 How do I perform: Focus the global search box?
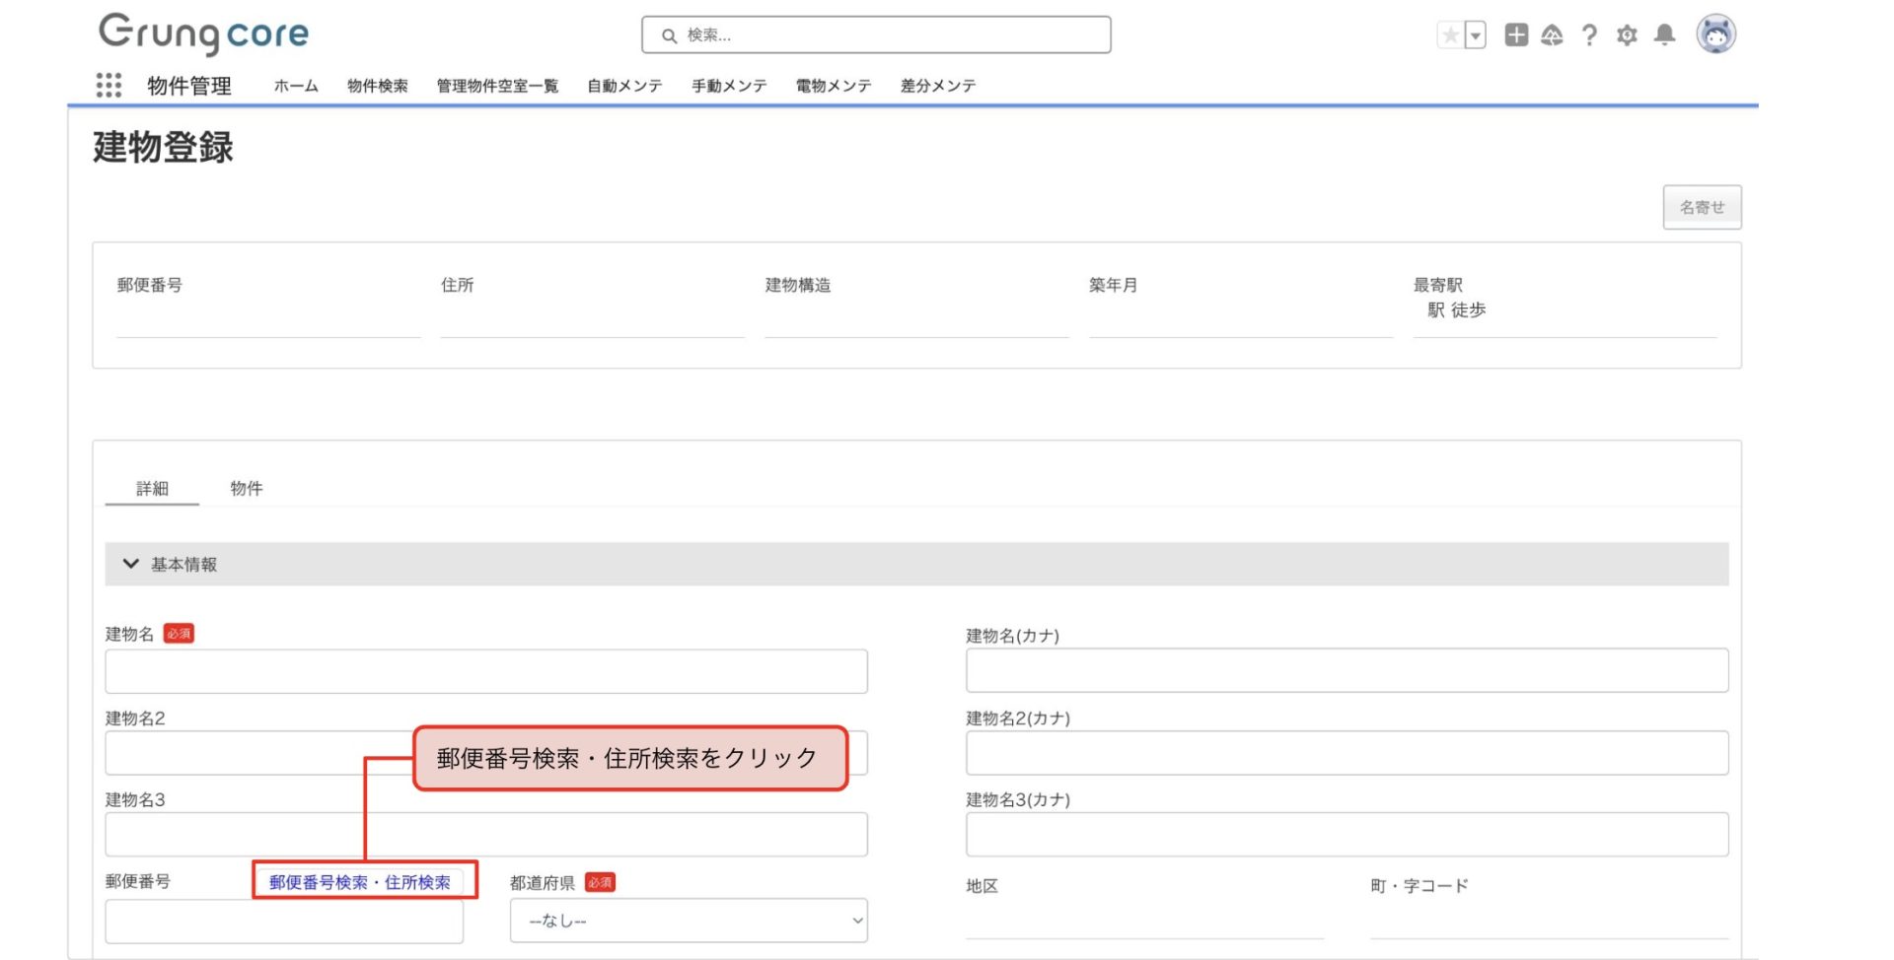[x=876, y=35]
